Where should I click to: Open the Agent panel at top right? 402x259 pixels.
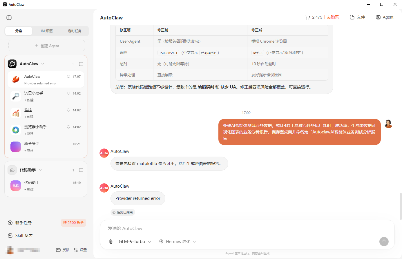[x=385, y=17]
